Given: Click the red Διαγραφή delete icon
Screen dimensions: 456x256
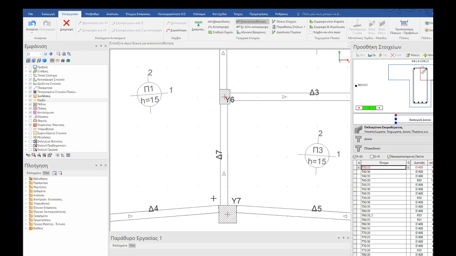Looking at the screenshot, I should [x=66, y=23].
